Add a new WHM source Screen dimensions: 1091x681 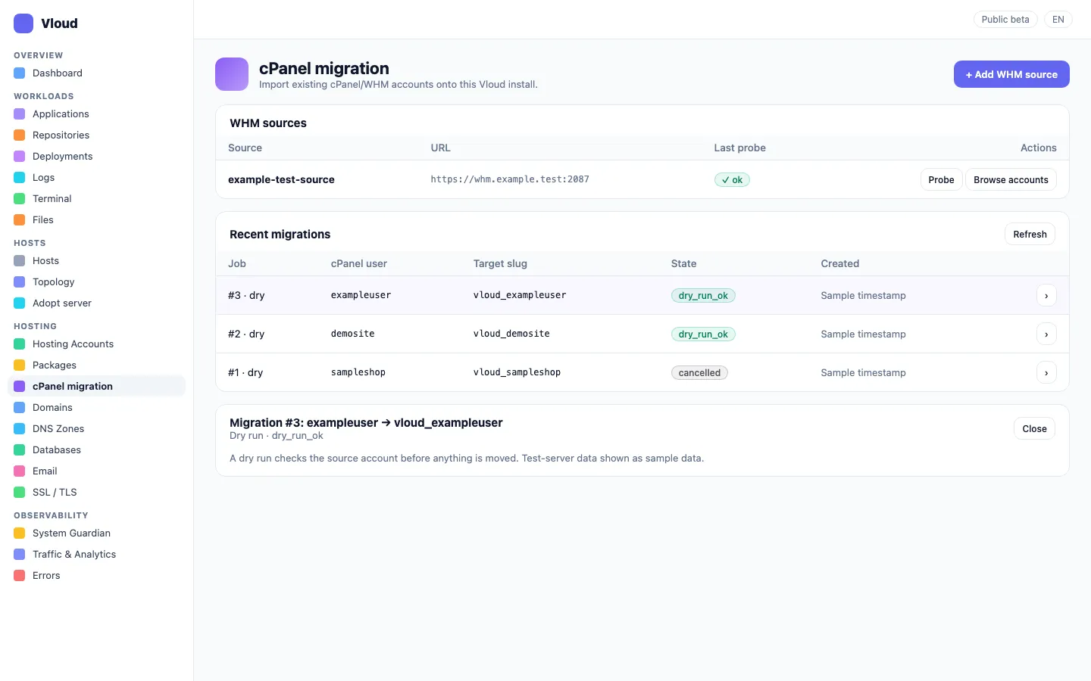(x=1011, y=74)
